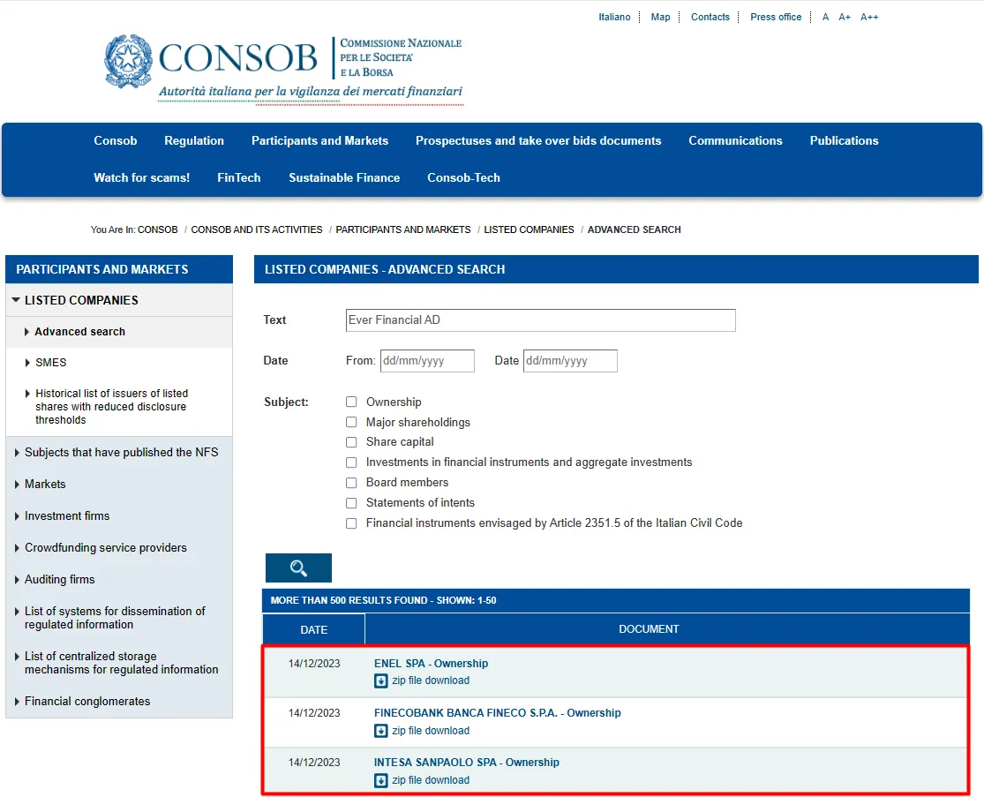Tick the Article 2351.5 financial instruments checkbox

351,523
